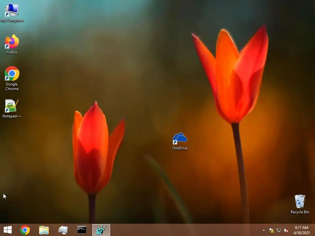Viewport: 315px width, 236px height.
Task: Open the system monitor taskbar icon
Action: coord(63,230)
